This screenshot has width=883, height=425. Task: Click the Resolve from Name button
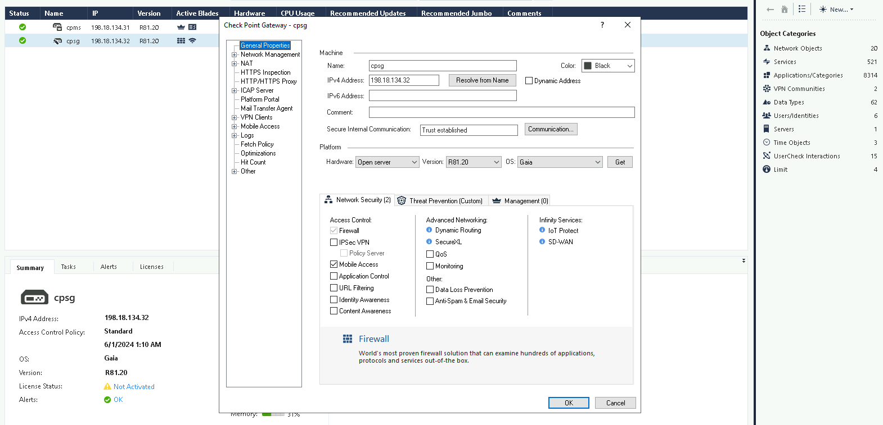(x=482, y=80)
